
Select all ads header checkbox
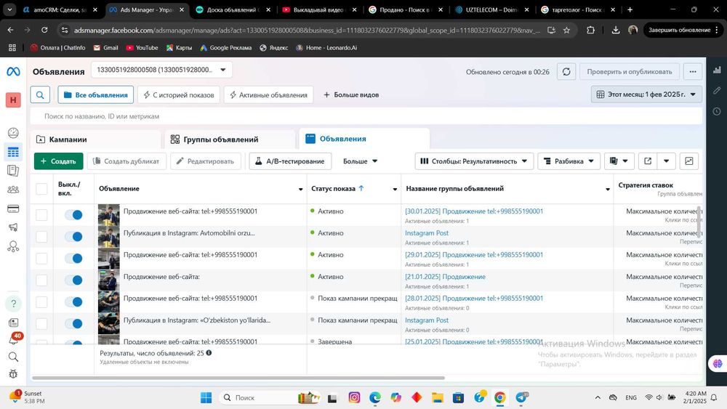pos(41,189)
